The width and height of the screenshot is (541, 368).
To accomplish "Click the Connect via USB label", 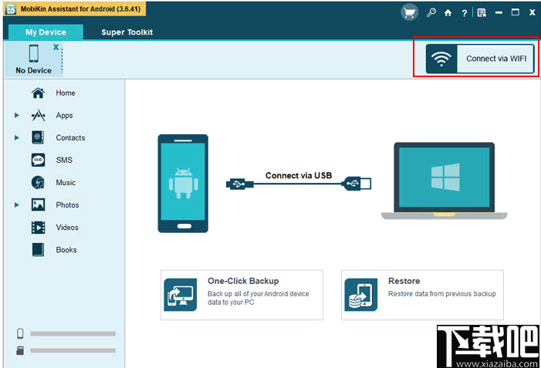I will (x=299, y=176).
